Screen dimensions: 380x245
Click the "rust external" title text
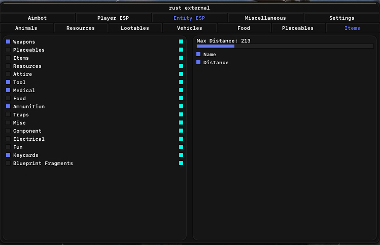click(189, 8)
